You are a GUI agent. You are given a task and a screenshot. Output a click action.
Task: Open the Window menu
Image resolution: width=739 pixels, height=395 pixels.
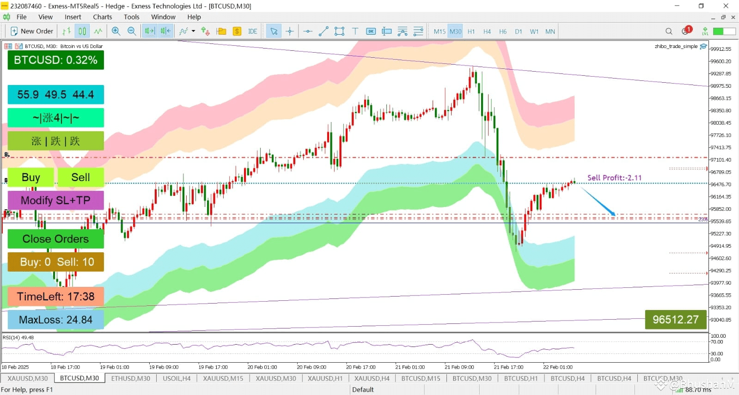pyautogui.click(x=163, y=17)
